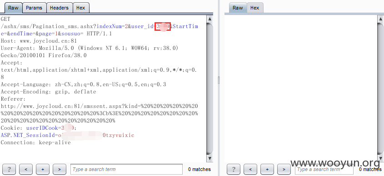
Task: Open the request Hex tab
Action: (x=80, y=8)
